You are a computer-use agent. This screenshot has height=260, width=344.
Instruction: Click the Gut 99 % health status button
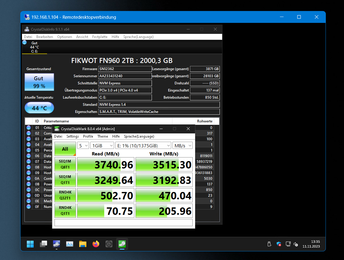tap(39, 82)
